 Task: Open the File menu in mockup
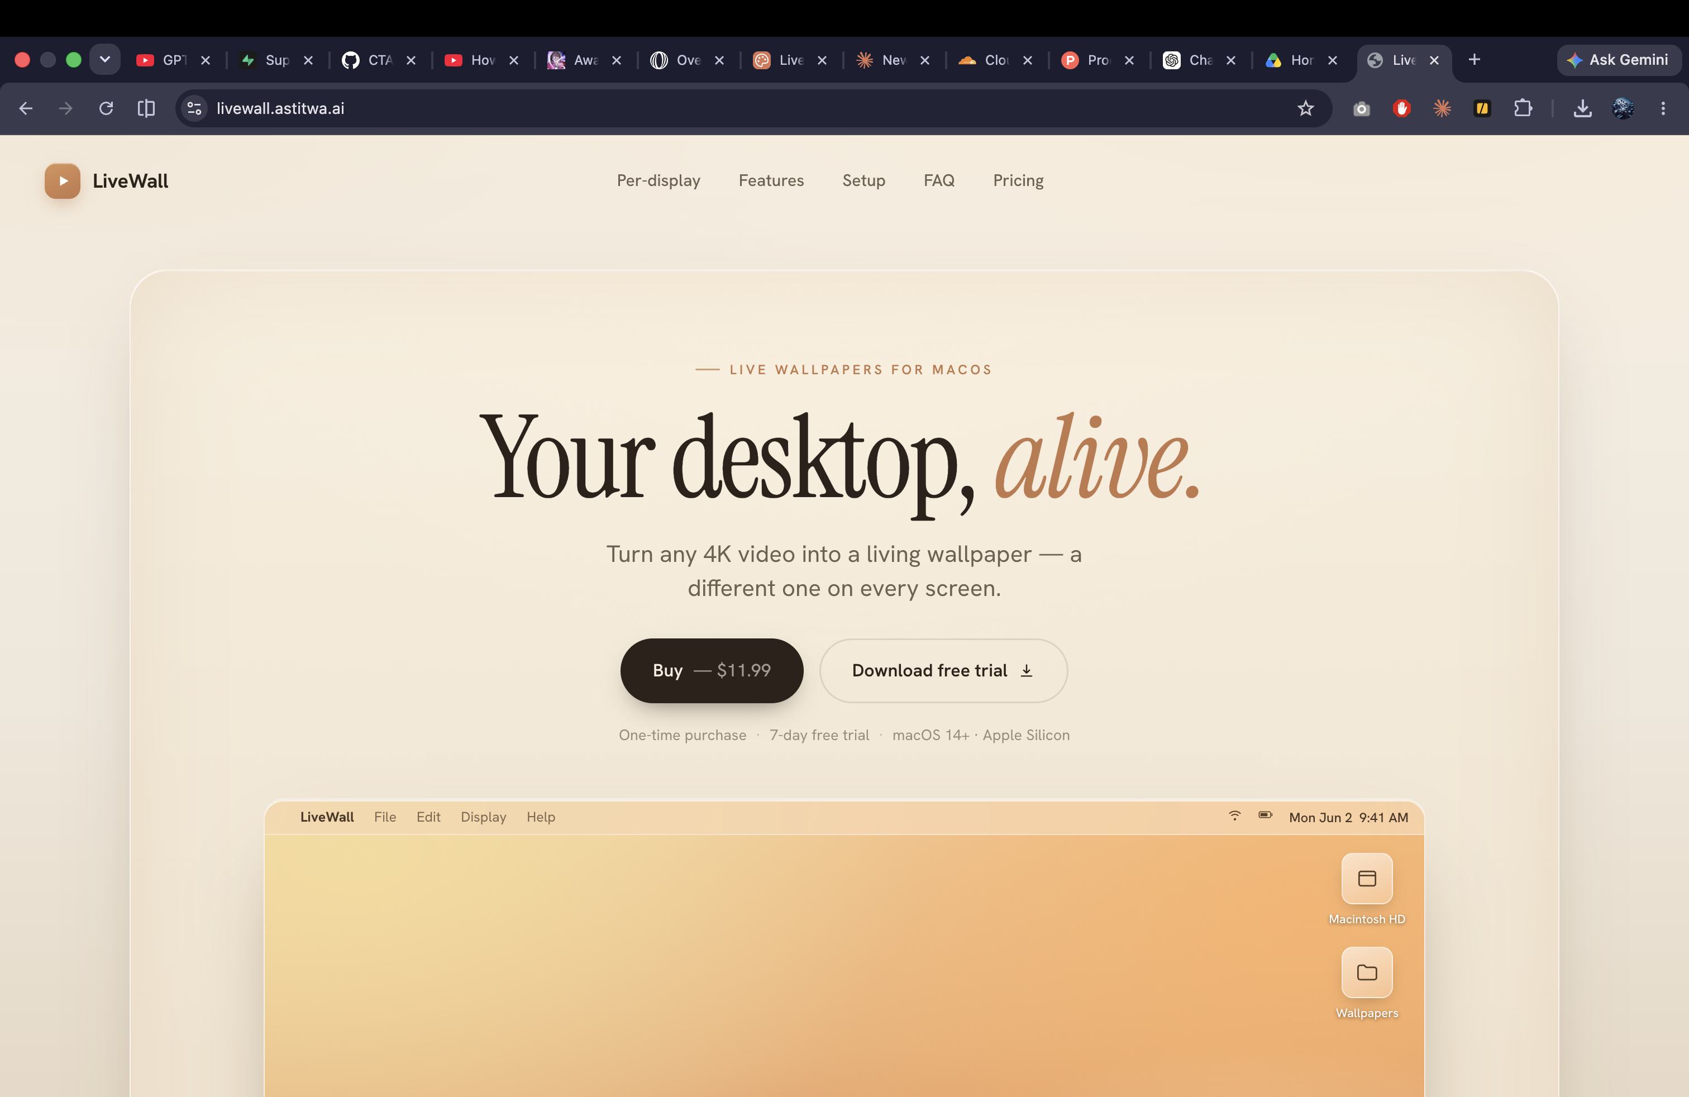tap(385, 817)
